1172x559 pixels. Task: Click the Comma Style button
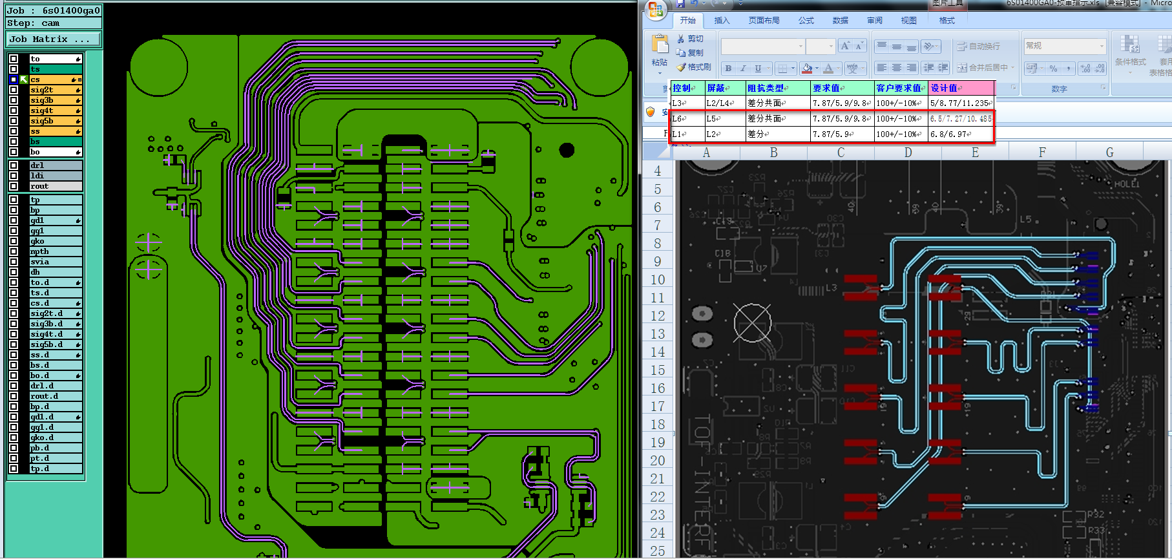click(1068, 68)
